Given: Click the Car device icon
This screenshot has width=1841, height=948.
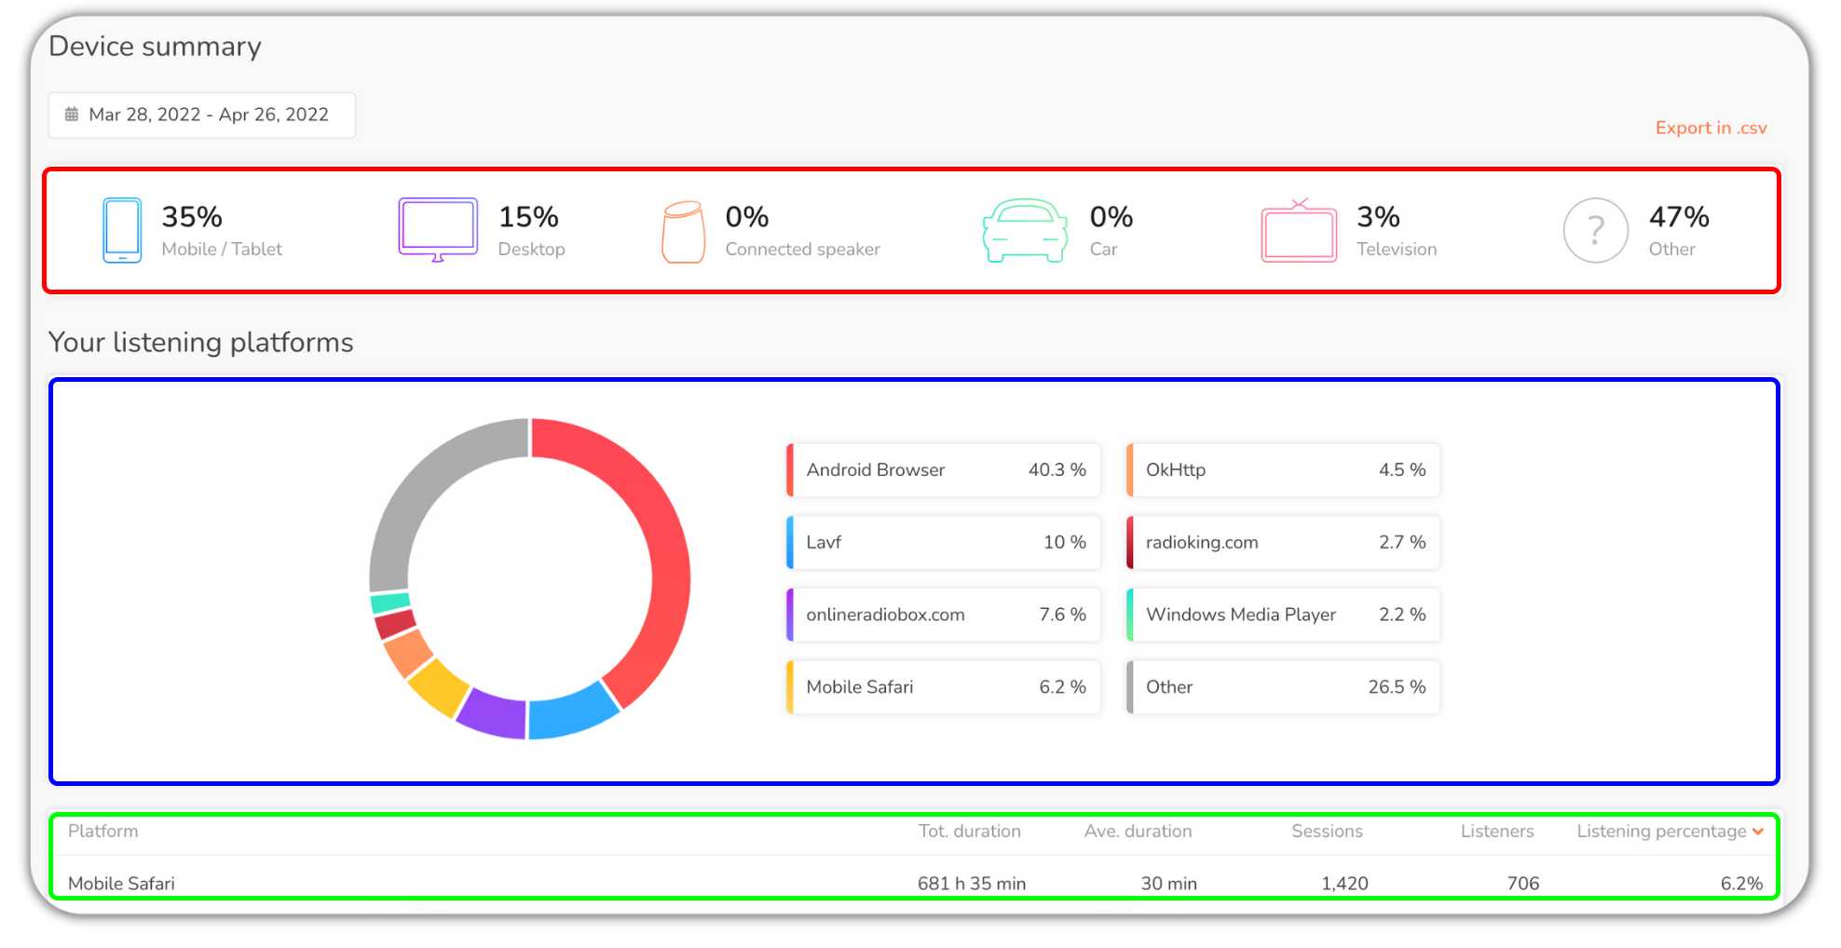Looking at the screenshot, I should point(1025,230).
